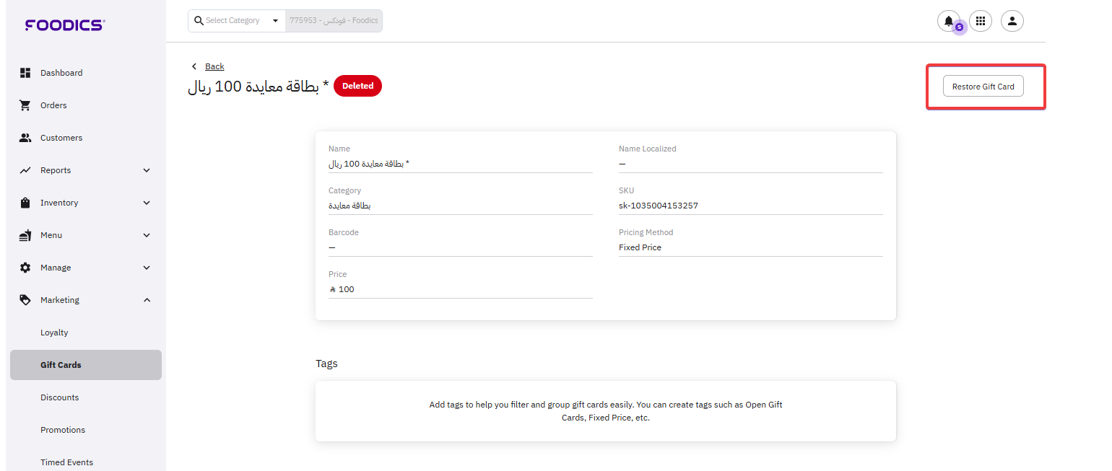
Task: Click the Customers people icon
Action: (x=25, y=138)
